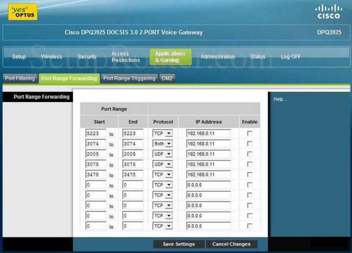Click the Port Range Forwarding section heading
The width and height of the screenshot is (352, 253).
[x=42, y=97]
